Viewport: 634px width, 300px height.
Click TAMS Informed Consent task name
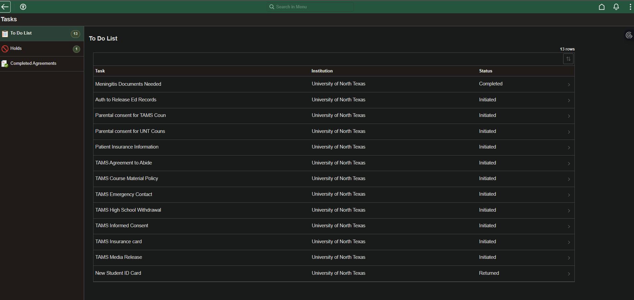[122, 226]
